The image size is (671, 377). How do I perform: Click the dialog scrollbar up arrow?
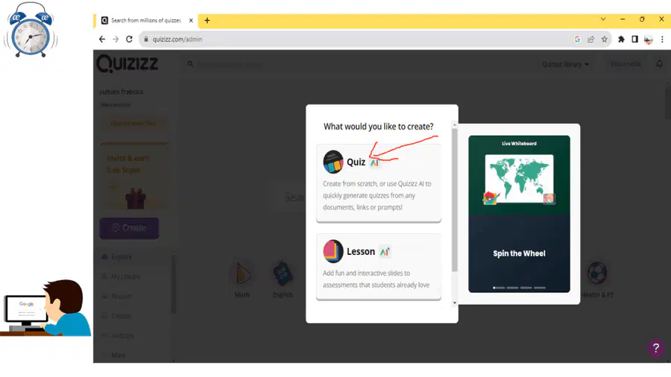(x=455, y=125)
